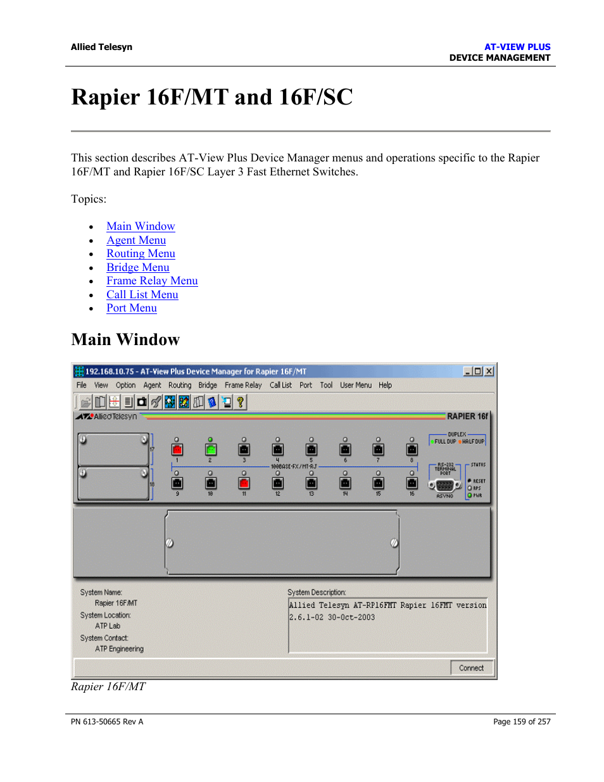Select port 7 on the switch

378,450
